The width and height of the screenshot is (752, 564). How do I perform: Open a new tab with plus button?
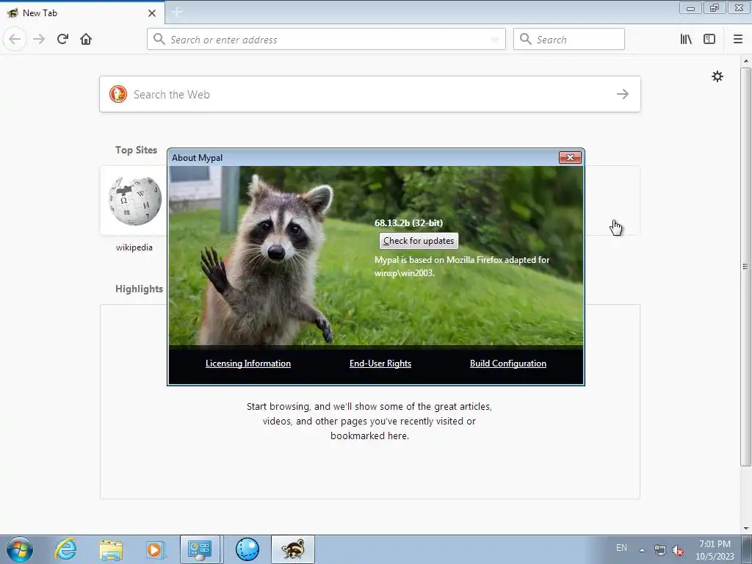[x=177, y=12]
